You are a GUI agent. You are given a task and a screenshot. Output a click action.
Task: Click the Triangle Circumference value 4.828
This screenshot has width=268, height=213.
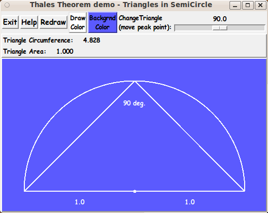pyautogui.click(x=91, y=40)
